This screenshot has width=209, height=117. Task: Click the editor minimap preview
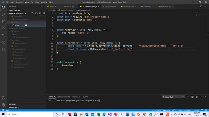click(201, 14)
